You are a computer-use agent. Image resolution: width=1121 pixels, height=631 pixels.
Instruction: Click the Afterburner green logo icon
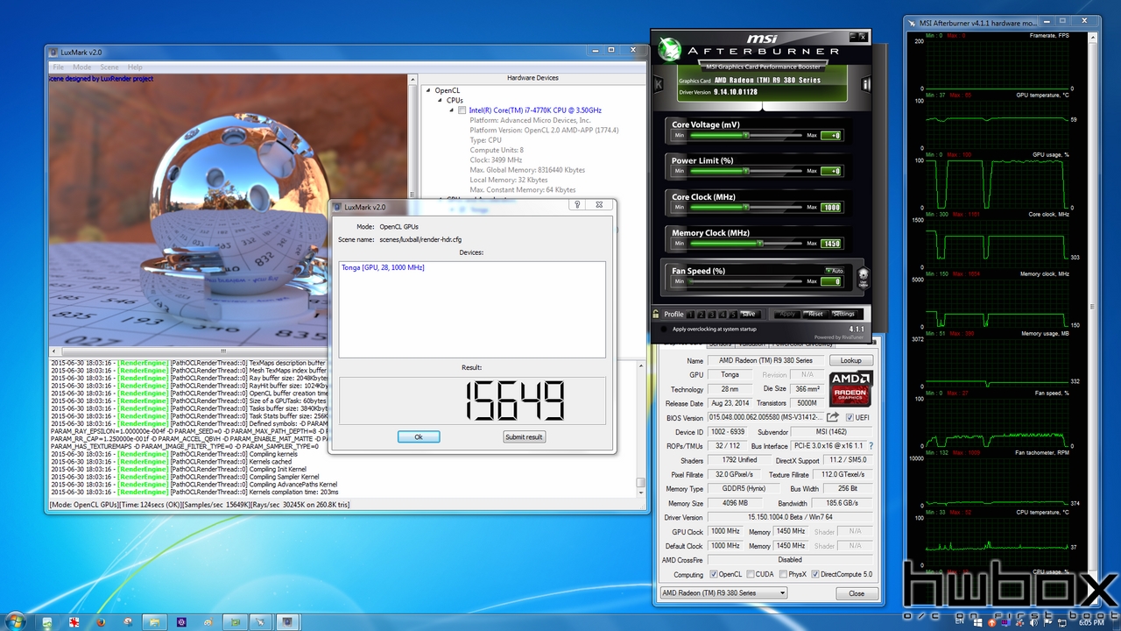[x=669, y=47]
